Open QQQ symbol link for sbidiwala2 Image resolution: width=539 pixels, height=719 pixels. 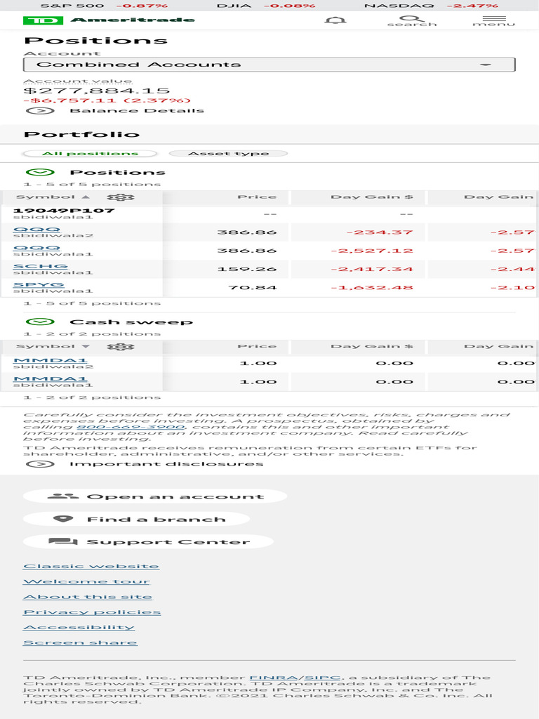pos(36,230)
